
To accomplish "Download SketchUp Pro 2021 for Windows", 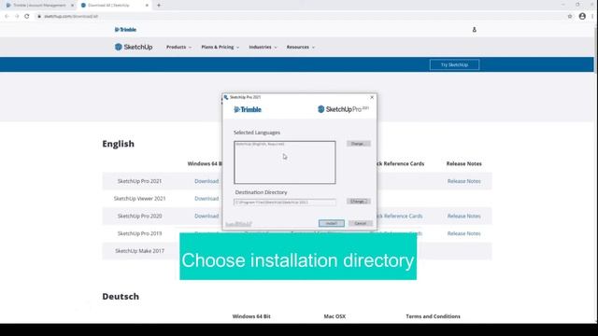I will (x=206, y=181).
